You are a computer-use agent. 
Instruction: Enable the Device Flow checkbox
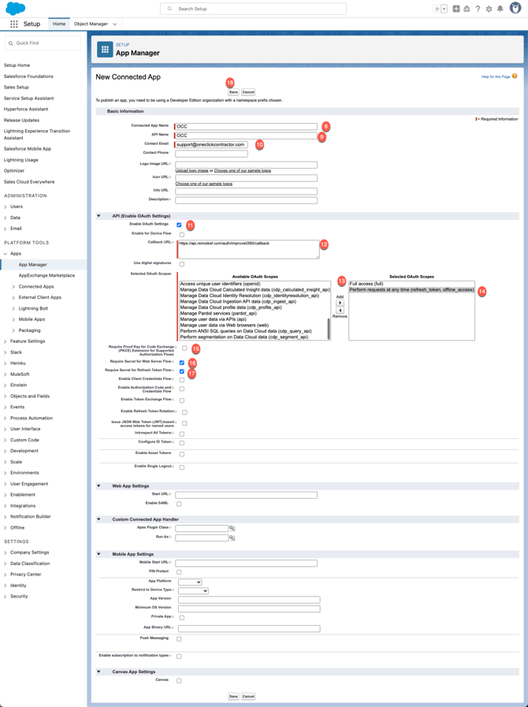(x=182, y=234)
